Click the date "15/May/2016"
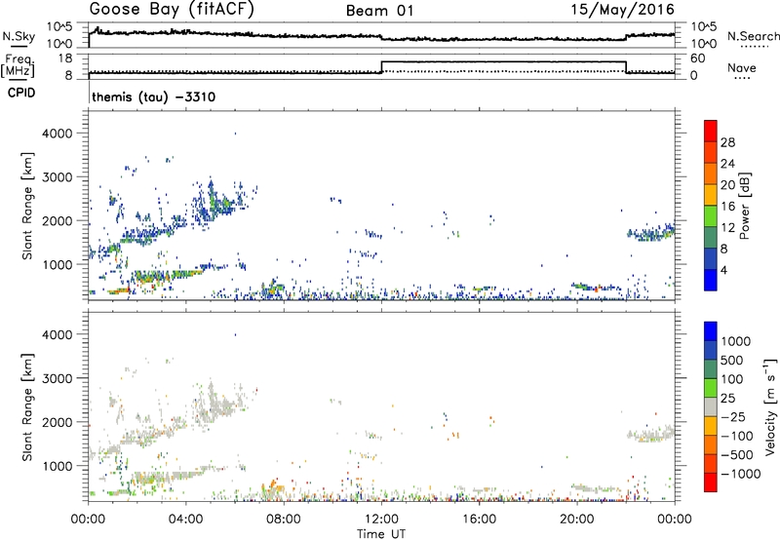 tap(623, 10)
